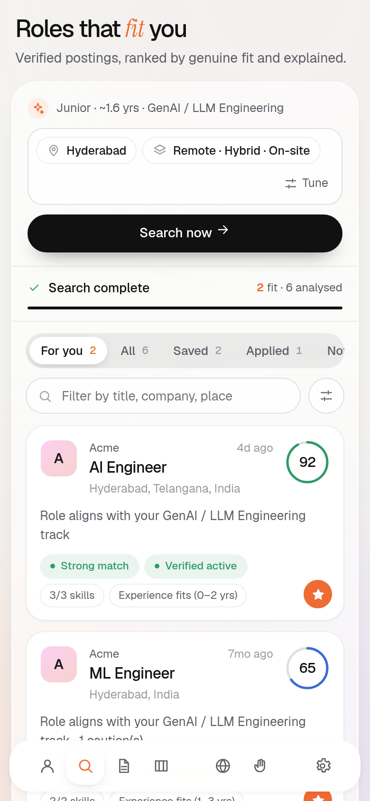
Task: Expand the Tune options
Action: tap(306, 183)
